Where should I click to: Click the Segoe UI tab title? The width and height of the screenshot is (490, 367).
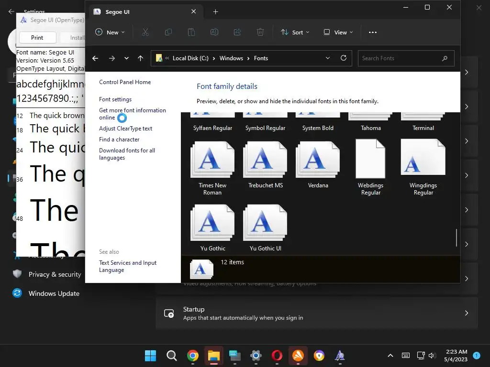[x=118, y=12]
